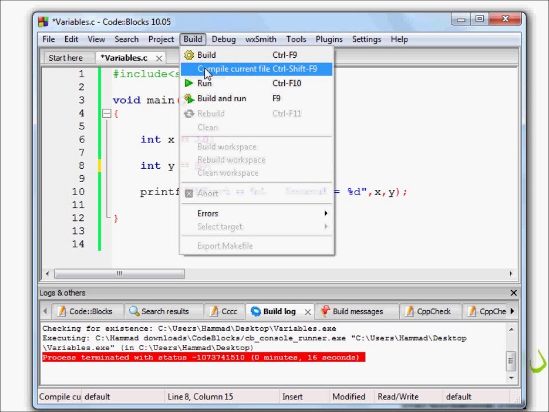Open the Edit menu
The image size is (549, 412).
[x=71, y=39]
